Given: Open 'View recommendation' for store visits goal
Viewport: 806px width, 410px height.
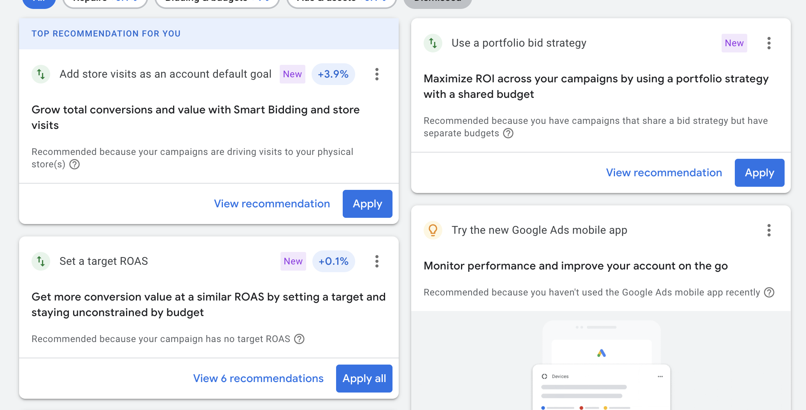Looking at the screenshot, I should coord(272,204).
